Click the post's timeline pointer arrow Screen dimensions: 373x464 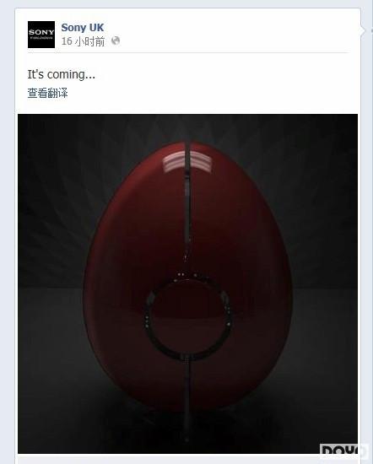tap(363, 30)
